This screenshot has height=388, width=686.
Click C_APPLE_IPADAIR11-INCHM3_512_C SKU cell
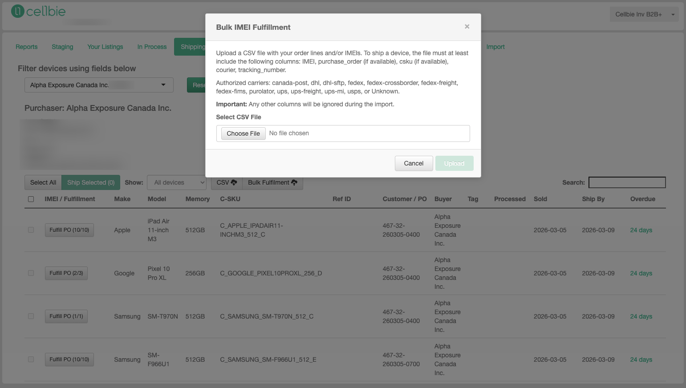[x=252, y=230]
